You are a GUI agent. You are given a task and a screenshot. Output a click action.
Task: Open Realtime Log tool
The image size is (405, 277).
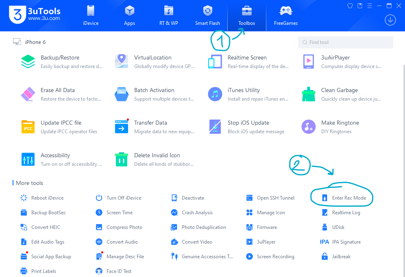pos(341,213)
